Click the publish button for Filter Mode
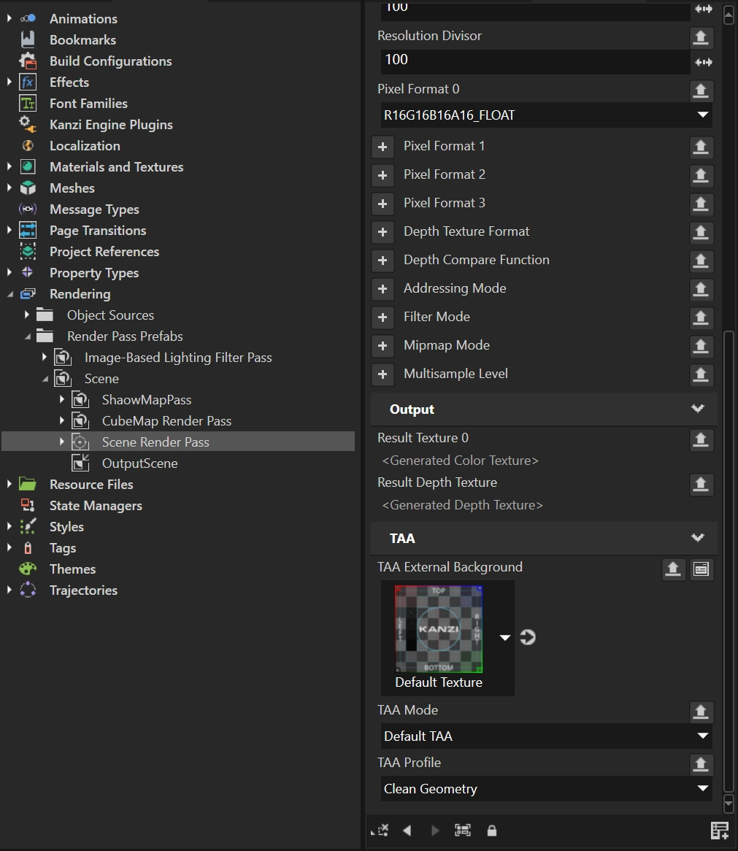 (x=701, y=317)
